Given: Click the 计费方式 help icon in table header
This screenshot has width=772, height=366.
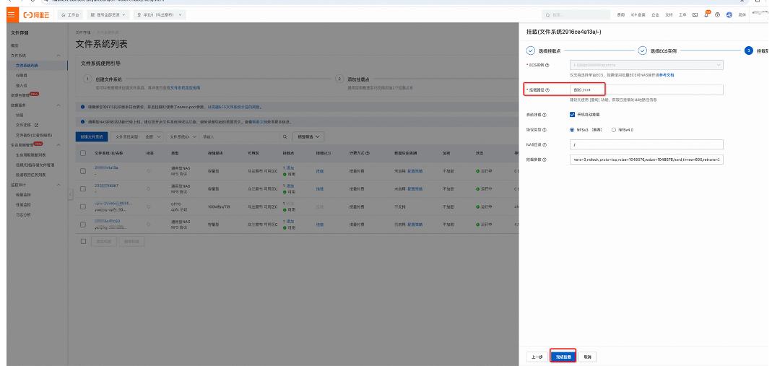Looking at the screenshot, I should [x=368, y=154].
